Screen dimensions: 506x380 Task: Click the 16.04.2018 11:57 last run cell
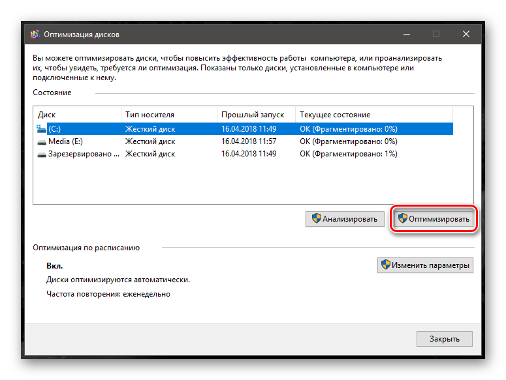pyautogui.click(x=249, y=141)
